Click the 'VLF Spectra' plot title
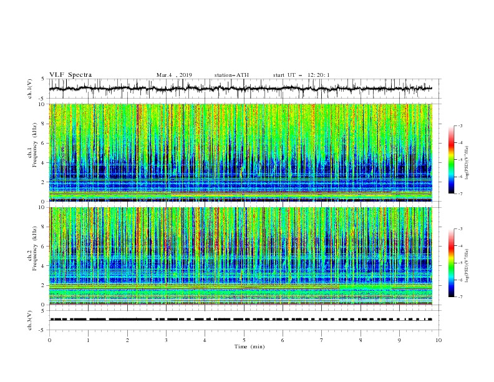 [70, 75]
